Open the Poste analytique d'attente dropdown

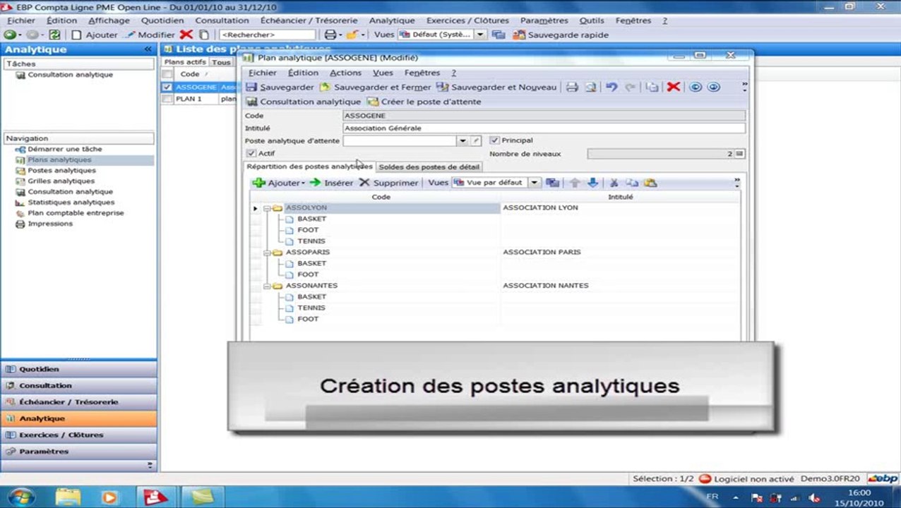[x=463, y=140]
